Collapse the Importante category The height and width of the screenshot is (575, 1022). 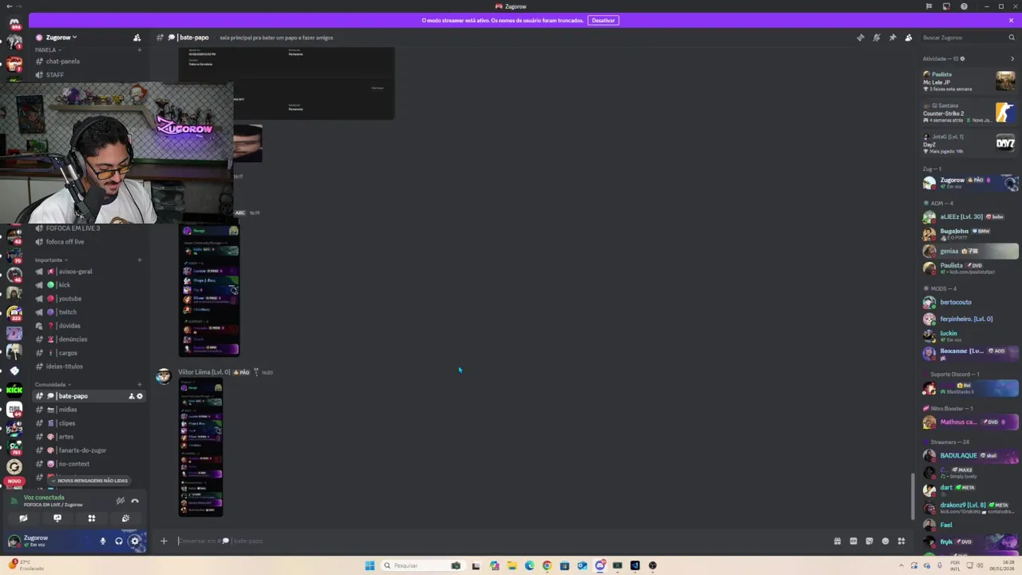[x=51, y=260]
